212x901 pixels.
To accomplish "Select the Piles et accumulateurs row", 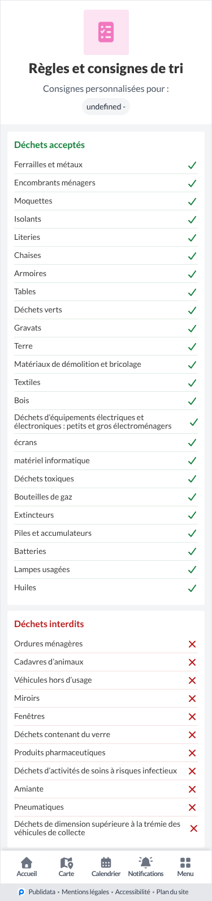I will tap(106, 534).
